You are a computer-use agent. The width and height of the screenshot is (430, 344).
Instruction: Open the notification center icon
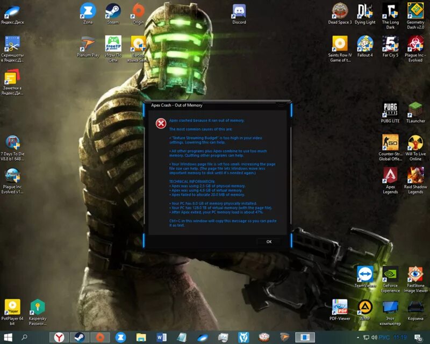pos(419,338)
